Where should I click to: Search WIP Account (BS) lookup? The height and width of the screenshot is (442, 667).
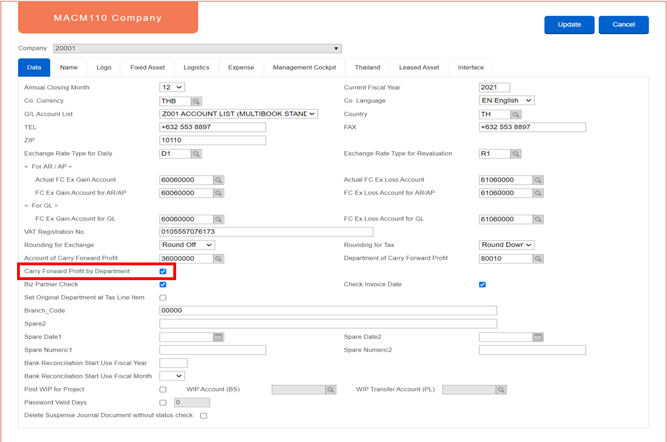(331, 390)
